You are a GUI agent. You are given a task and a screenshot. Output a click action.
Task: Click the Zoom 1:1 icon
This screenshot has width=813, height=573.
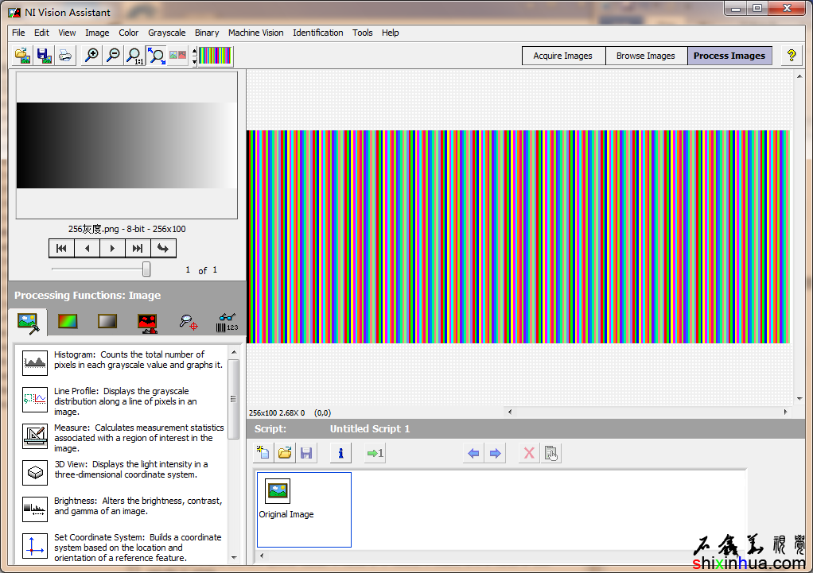134,56
